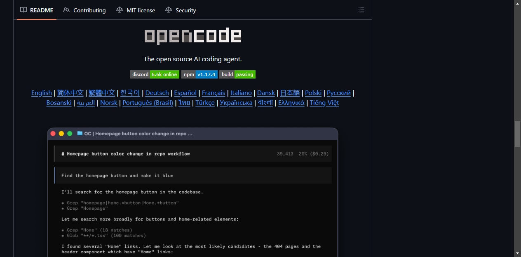Viewport: 521px width, 257px height.
Task: Open the 한국어 language link
Action: tap(130, 93)
